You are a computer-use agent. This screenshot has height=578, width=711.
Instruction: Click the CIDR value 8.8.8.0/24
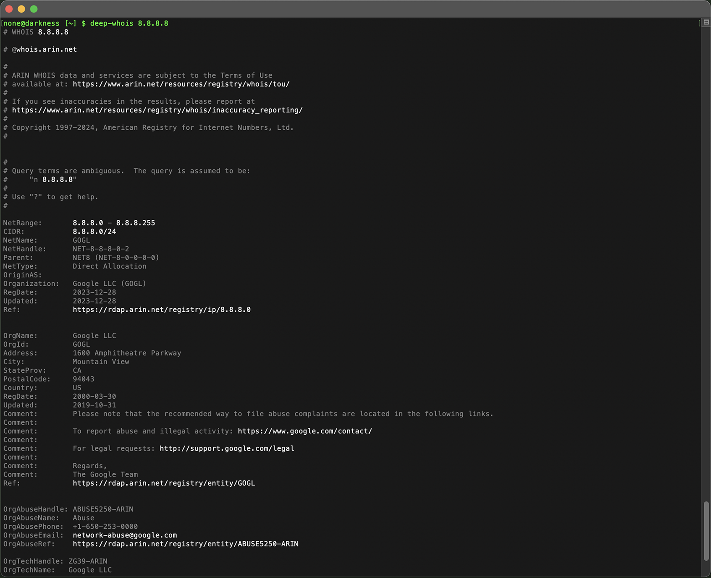(x=94, y=231)
